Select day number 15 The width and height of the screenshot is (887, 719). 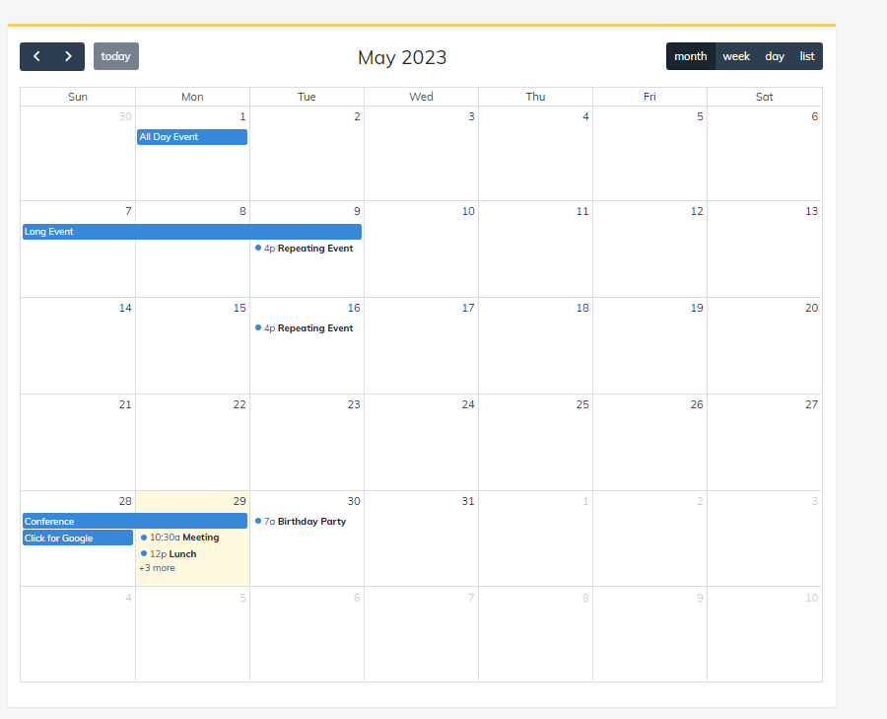click(x=239, y=308)
